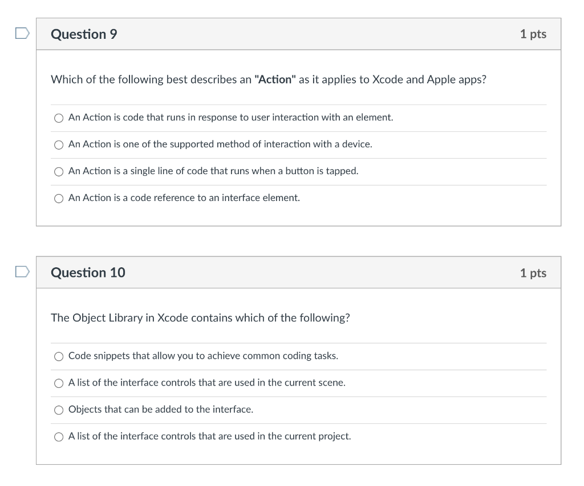Flag Question 9 for review
584x486 pixels.
(22, 34)
